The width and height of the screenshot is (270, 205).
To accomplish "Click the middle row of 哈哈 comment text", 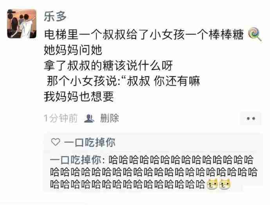I will coord(154,172).
